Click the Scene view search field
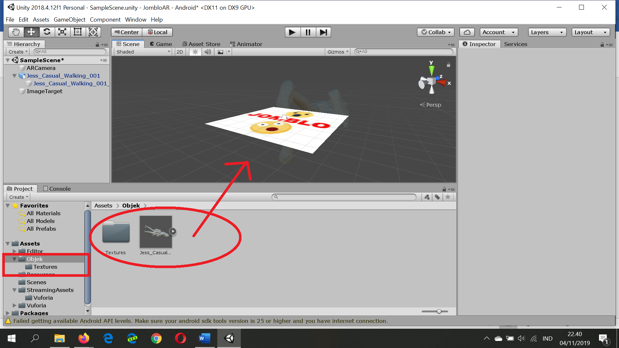The image size is (619, 348). pos(404,52)
